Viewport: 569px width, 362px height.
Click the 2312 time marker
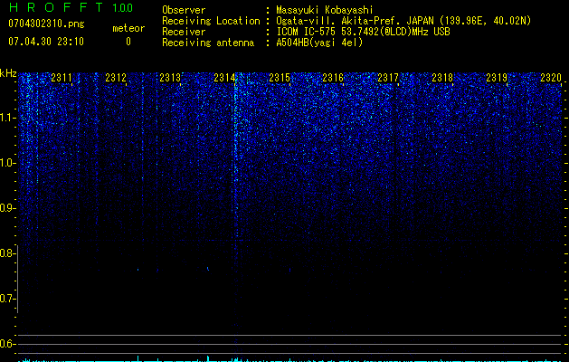click(x=116, y=77)
